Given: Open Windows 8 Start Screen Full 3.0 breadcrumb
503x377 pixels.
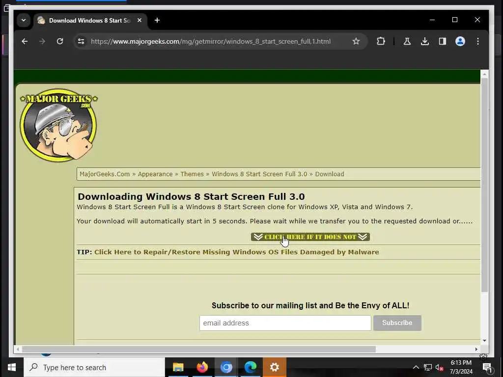Looking at the screenshot, I should click(x=259, y=174).
